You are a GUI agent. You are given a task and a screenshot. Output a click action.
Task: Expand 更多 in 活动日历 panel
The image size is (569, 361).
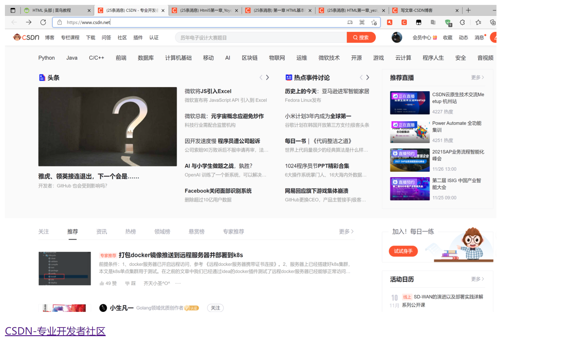click(x=478, y=279)
